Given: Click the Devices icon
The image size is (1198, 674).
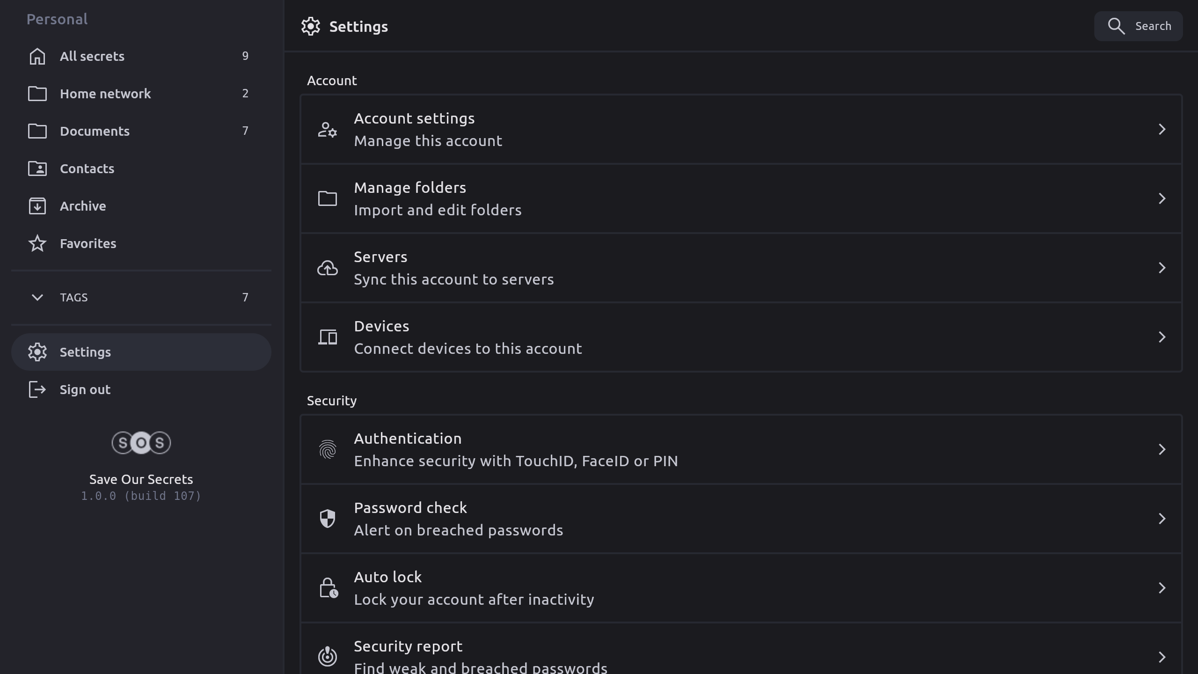Looking at the screenshot, I should [x=328, y=337].
